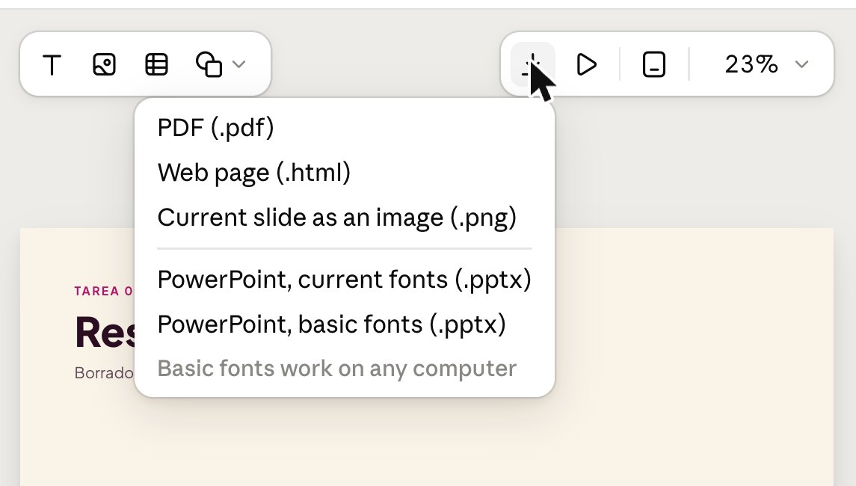
Task: Open the 23% zoom level dropdown
Action: pyautogui.click(x=766, y=64)
